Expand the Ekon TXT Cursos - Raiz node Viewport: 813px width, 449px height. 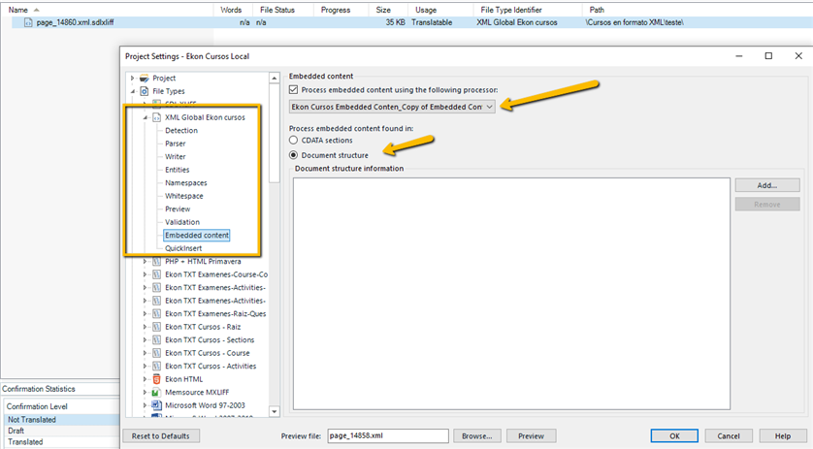coord(146,327)
